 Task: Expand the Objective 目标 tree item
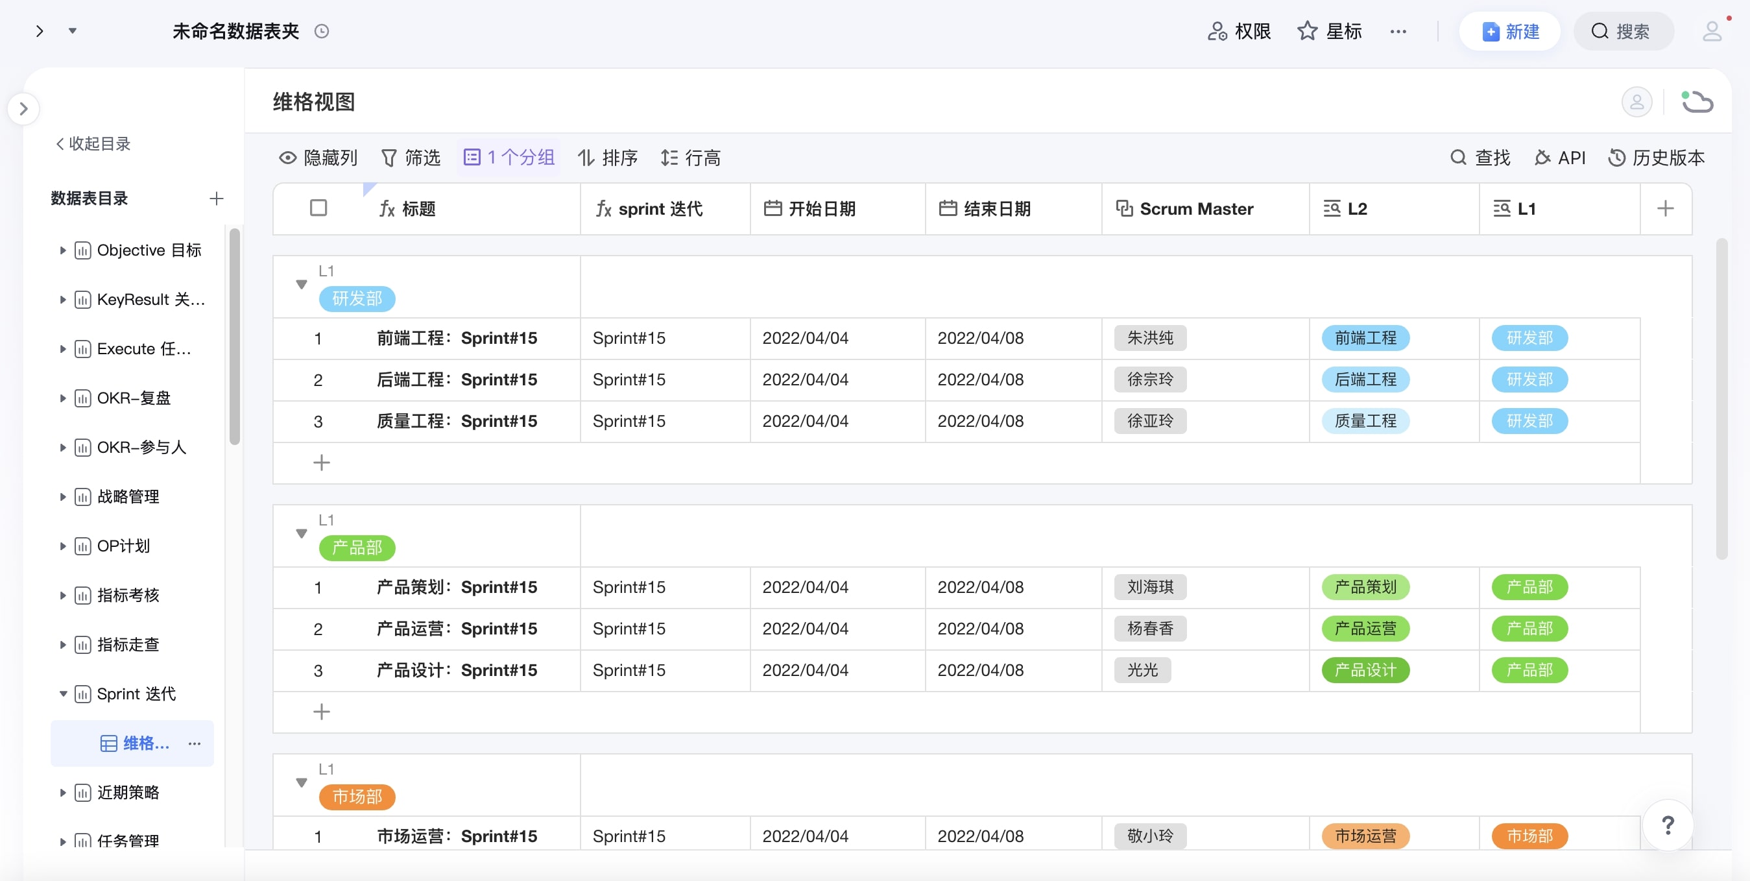point(62,250)
